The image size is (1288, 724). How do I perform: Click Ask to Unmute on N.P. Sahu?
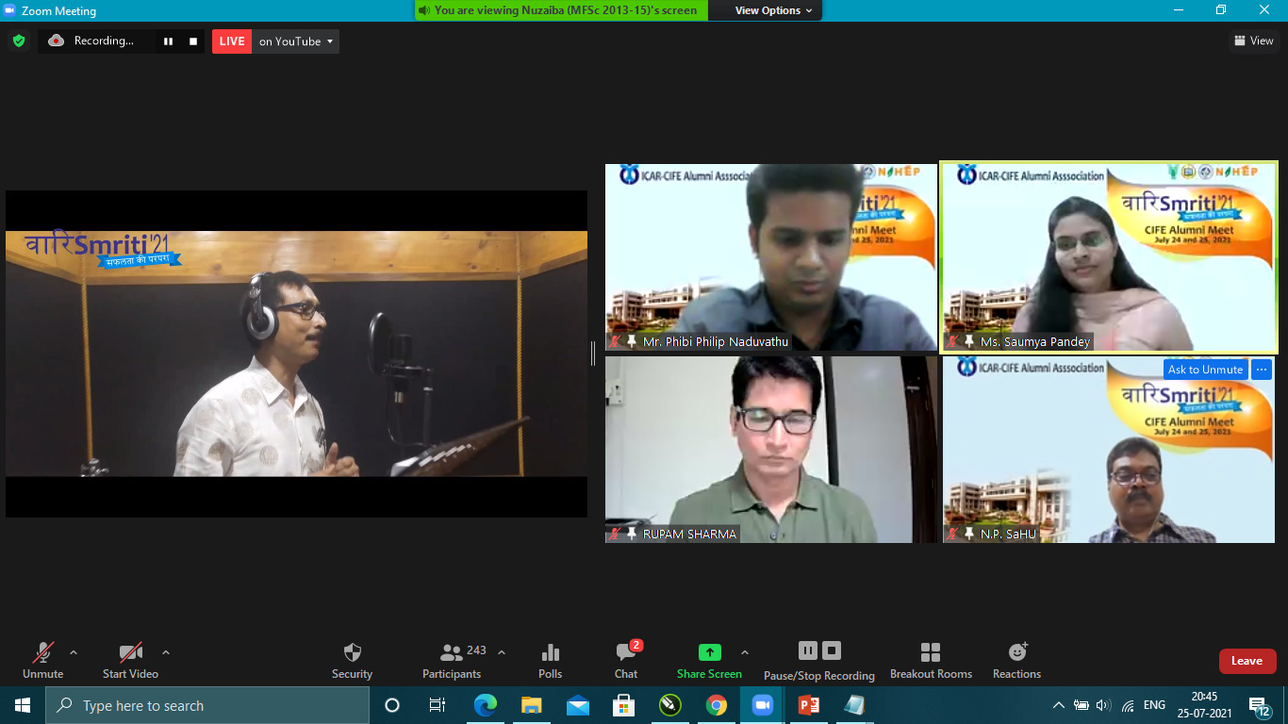[x=1205, y=370]
